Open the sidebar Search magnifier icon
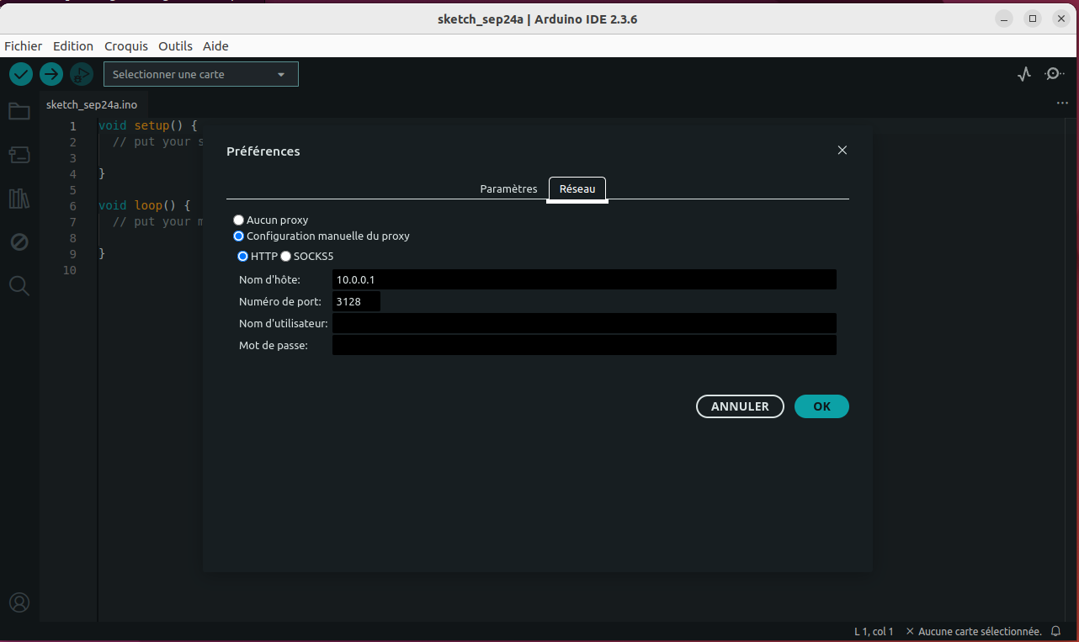 point(19,286)
